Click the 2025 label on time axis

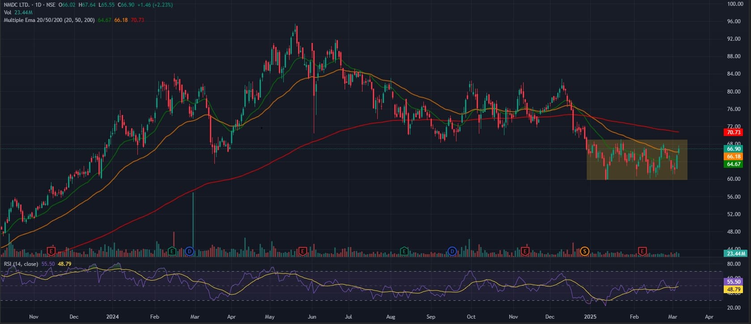click(590, 317)
